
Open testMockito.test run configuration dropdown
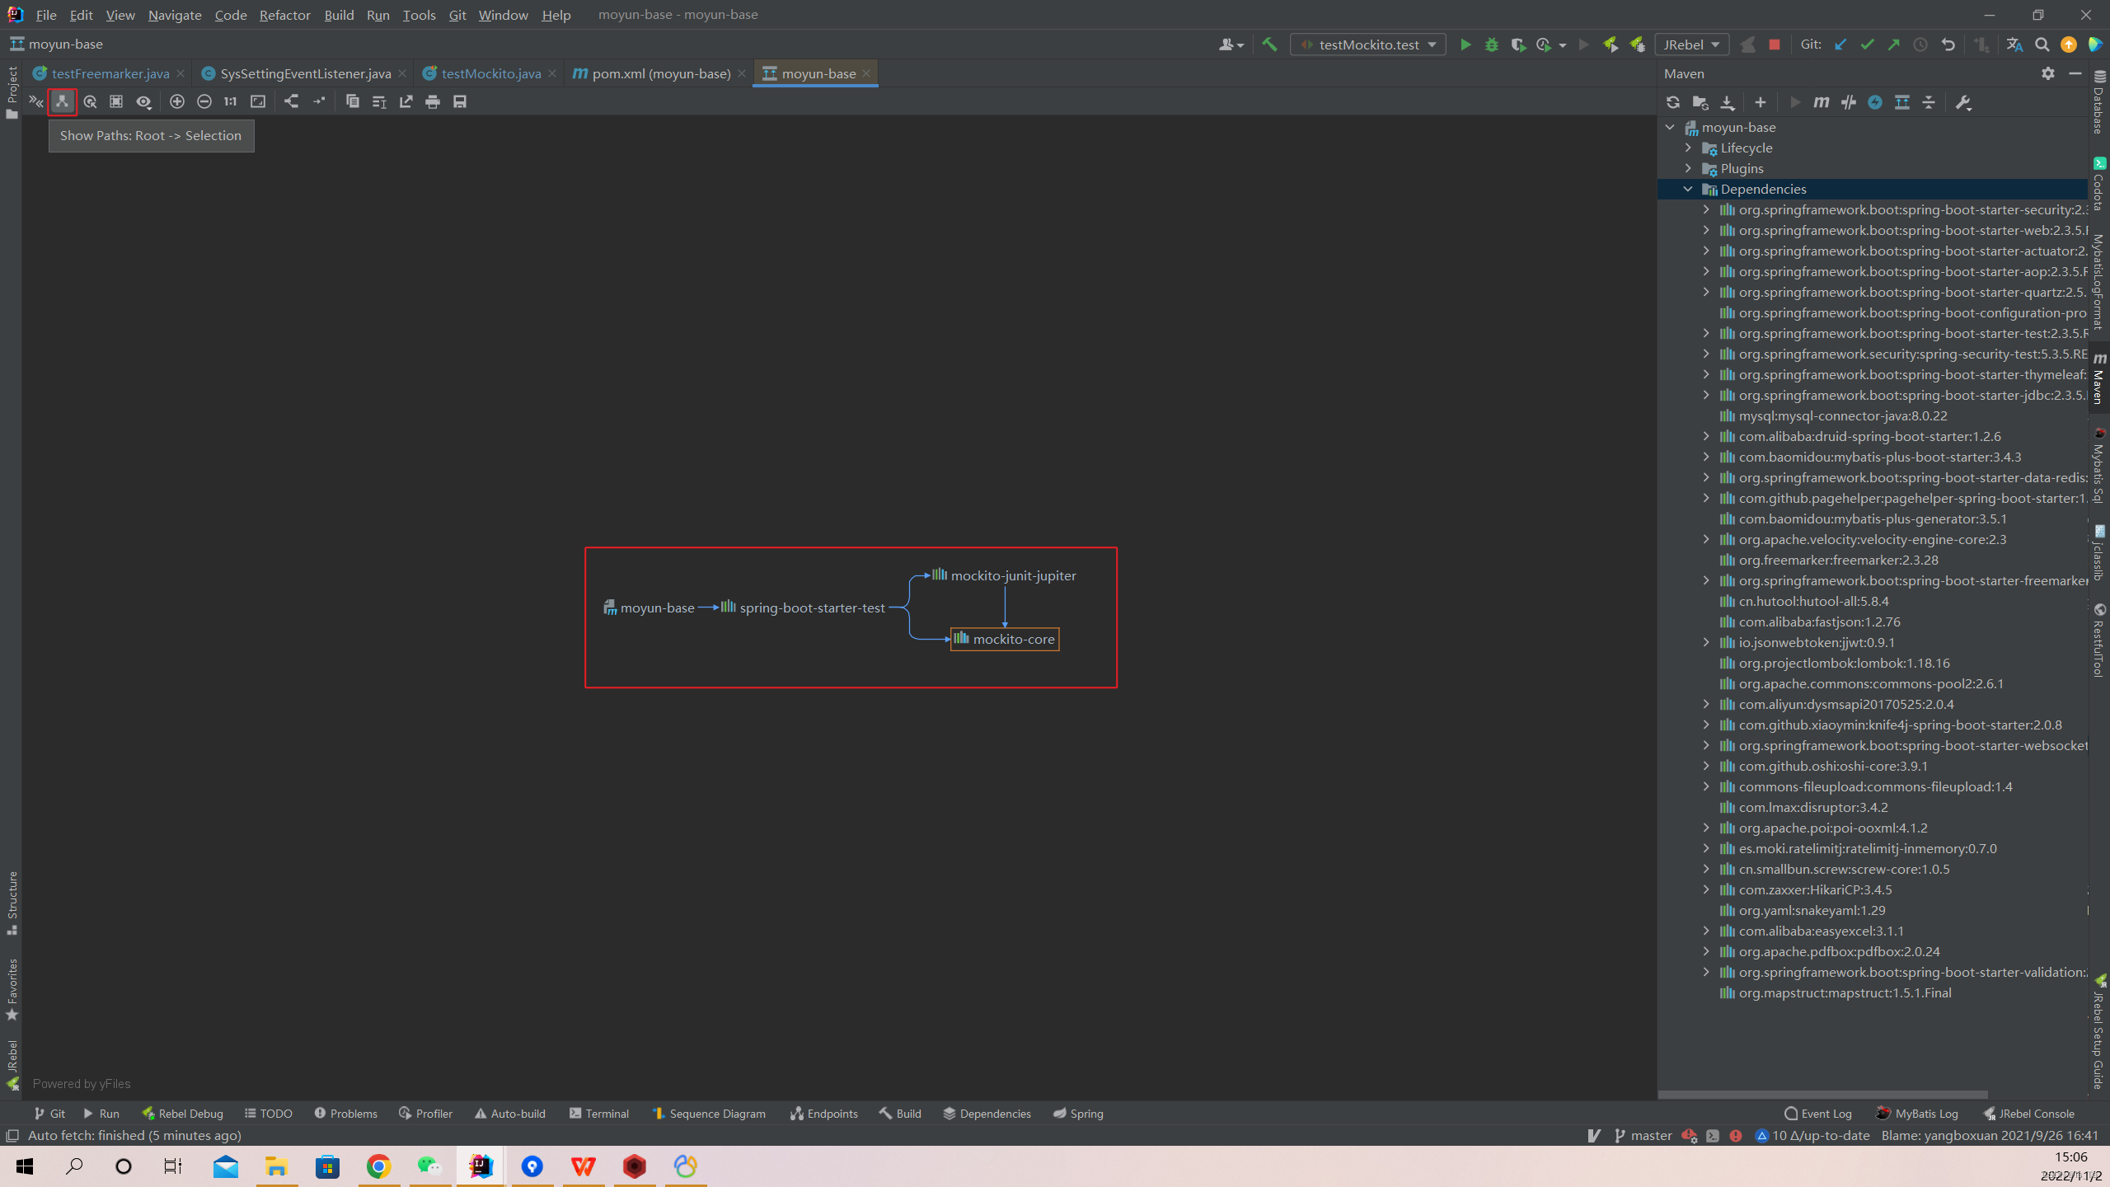click(1368, 45)
